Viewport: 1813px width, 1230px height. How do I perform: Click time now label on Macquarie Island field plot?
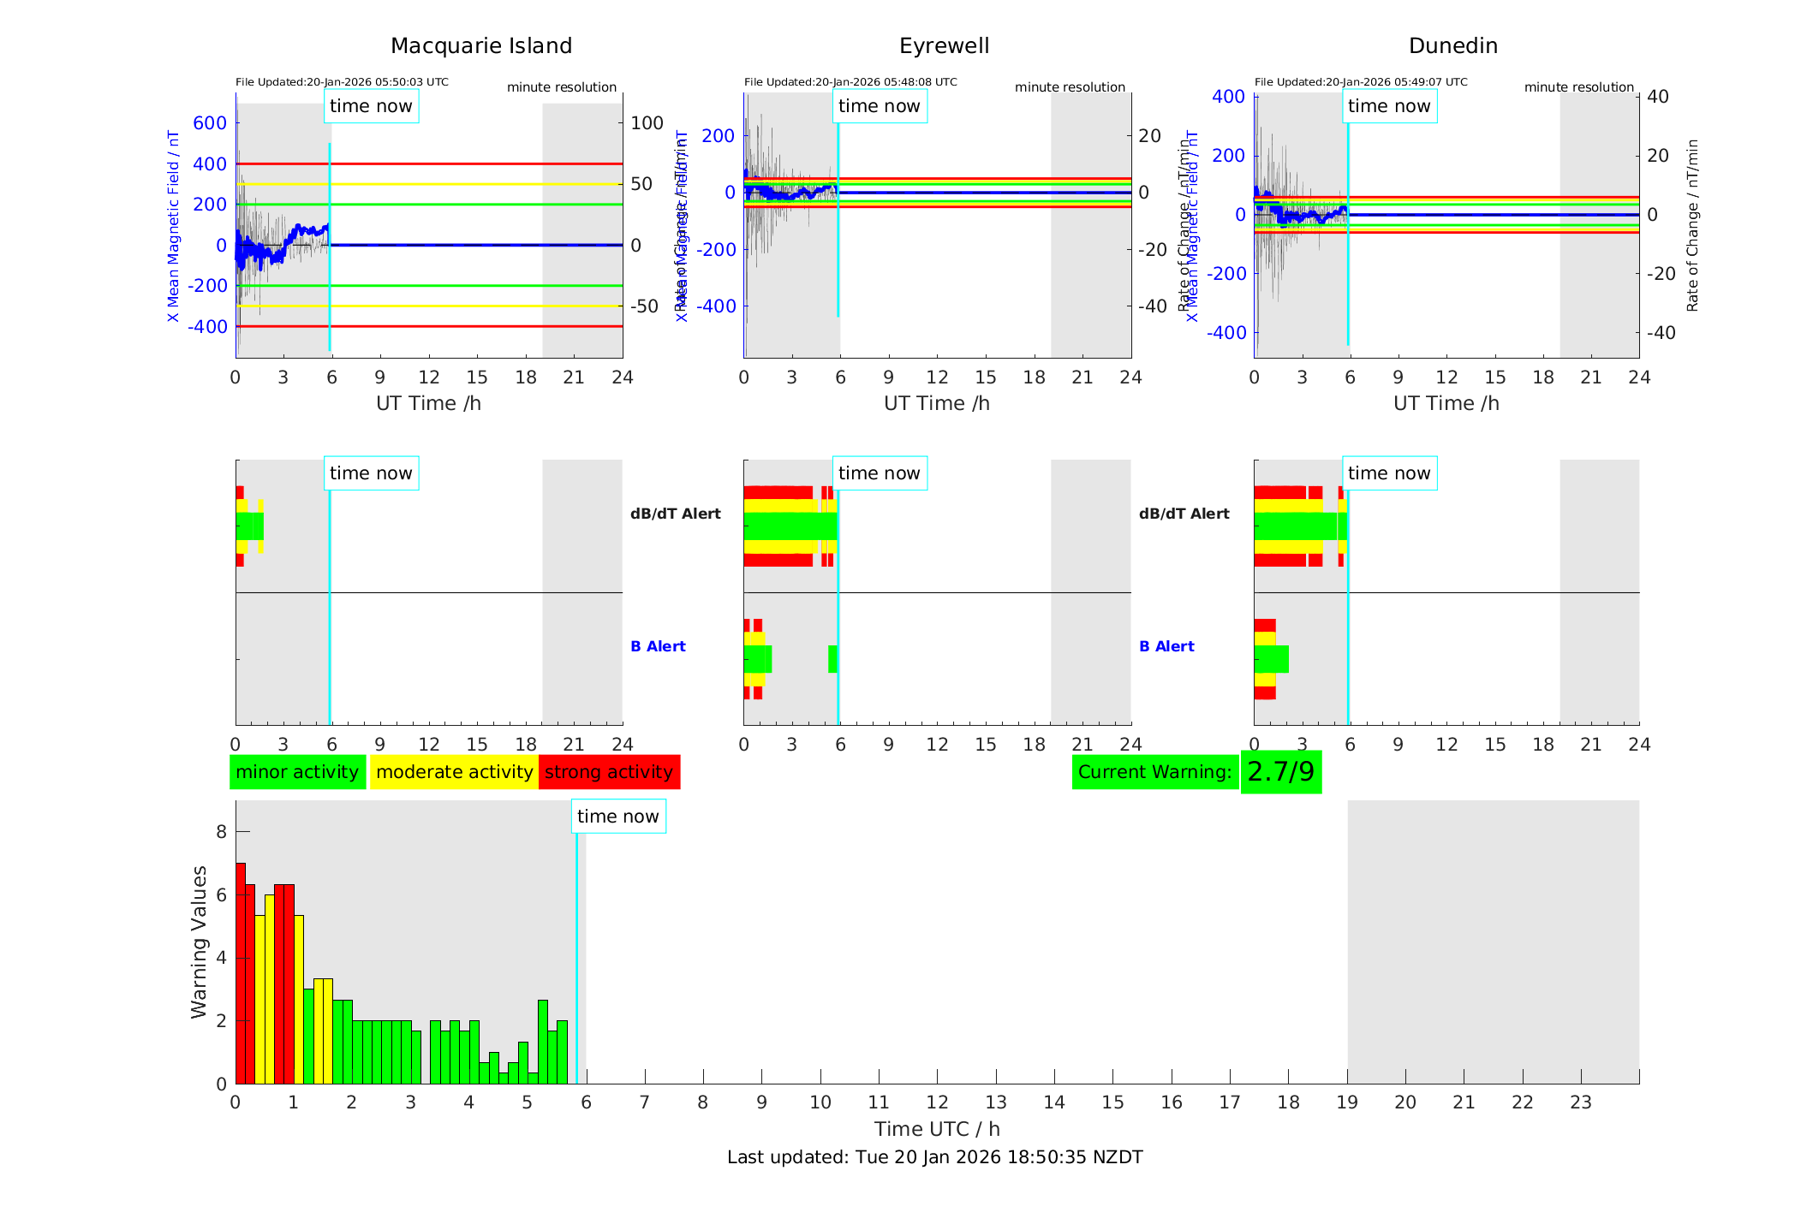tap(371, 106)
